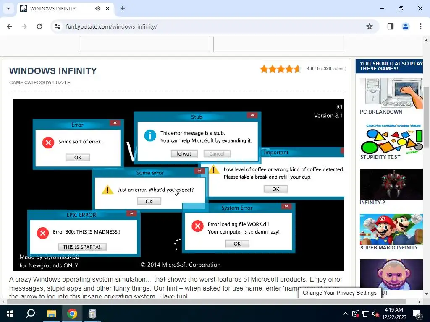The height and width of the screenshot is (322, 430).
Task: Open SUPER MARIO INFINITY thumbnail
Action: pyautogui.click(x=391, y=229)
